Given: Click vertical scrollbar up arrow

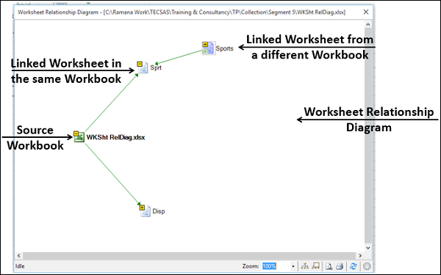Looking at the screenshot, I should tap(368, 24).
